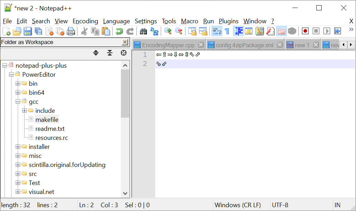Paste from clipboard via toolbar icon
The image size is (356, 211).
[106, 31]
